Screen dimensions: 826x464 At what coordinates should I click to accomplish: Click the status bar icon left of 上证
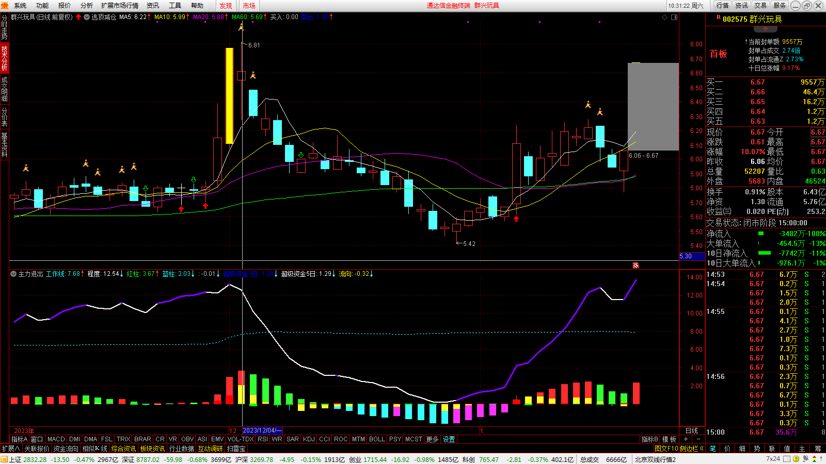click(x=4, y=459)
